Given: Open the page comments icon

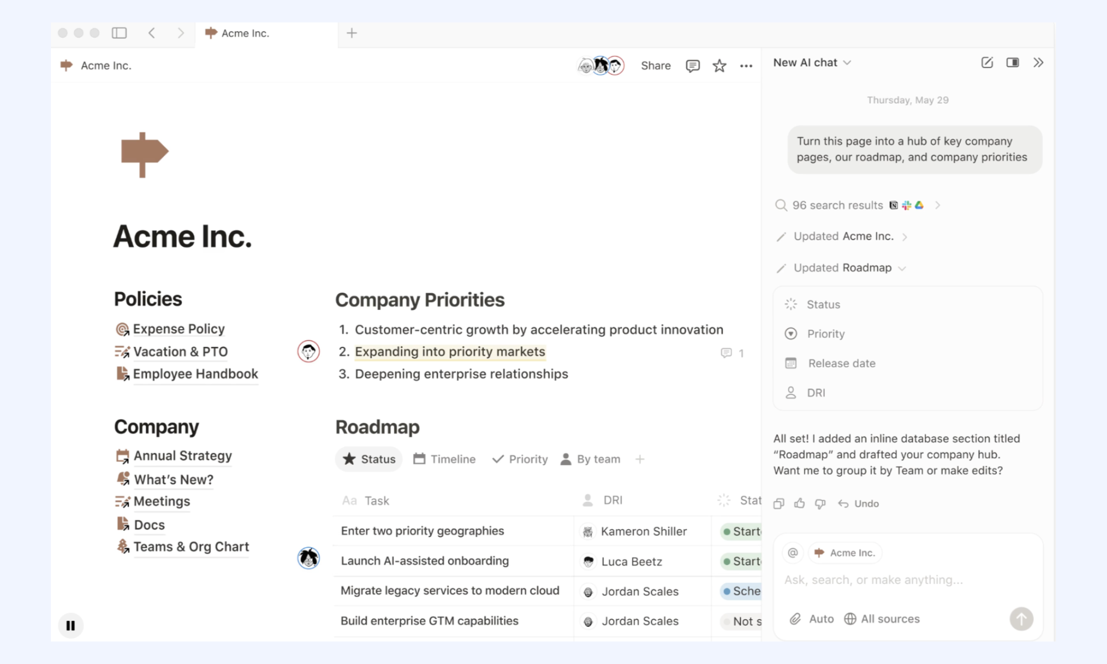Looking at the screenshot, I should [x=692, y=66].
